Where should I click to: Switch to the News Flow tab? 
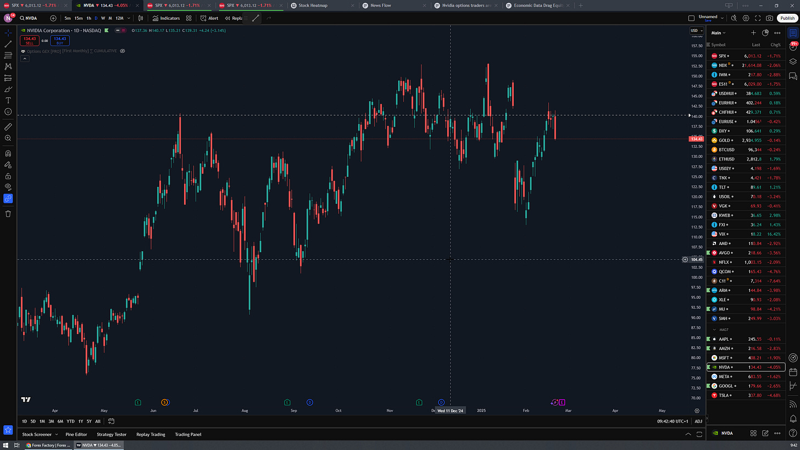pos(381,5)
